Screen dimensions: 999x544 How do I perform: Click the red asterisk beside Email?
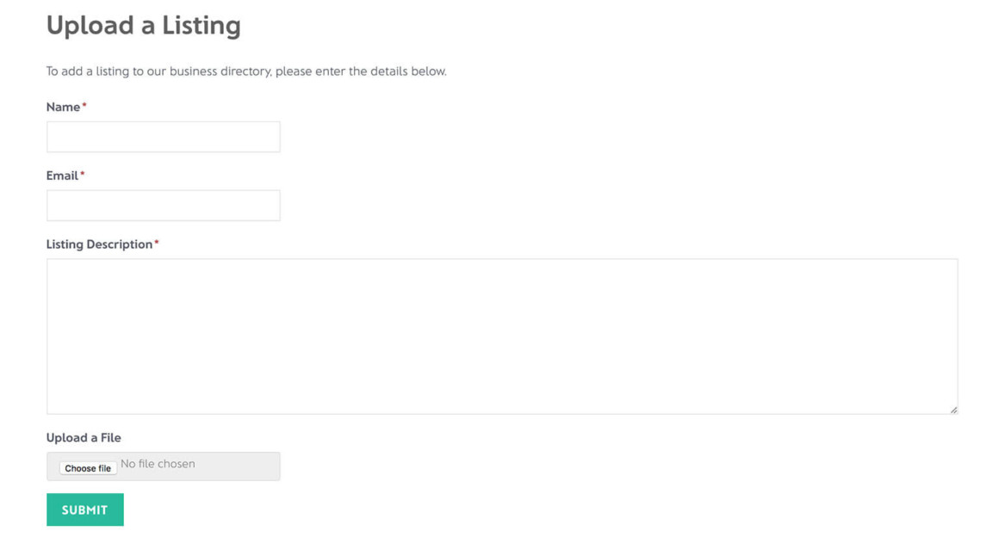(82, 173)
